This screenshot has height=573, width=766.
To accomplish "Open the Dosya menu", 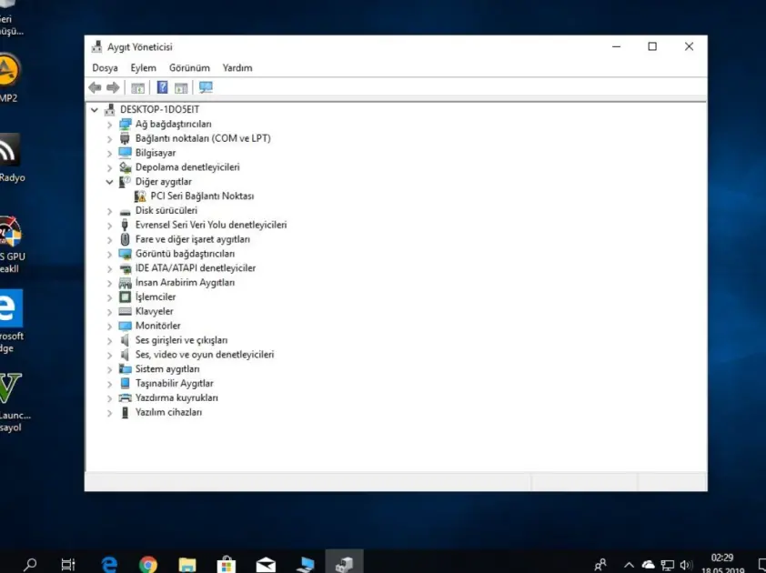I will 105,67.
